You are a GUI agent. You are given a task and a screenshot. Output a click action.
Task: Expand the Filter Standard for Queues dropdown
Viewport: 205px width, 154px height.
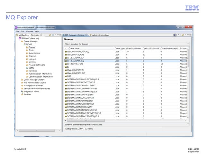[188, 43]
